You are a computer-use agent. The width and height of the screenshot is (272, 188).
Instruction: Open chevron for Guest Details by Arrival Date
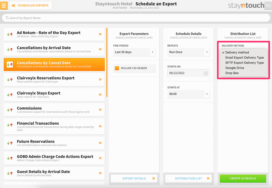(100, 173)
